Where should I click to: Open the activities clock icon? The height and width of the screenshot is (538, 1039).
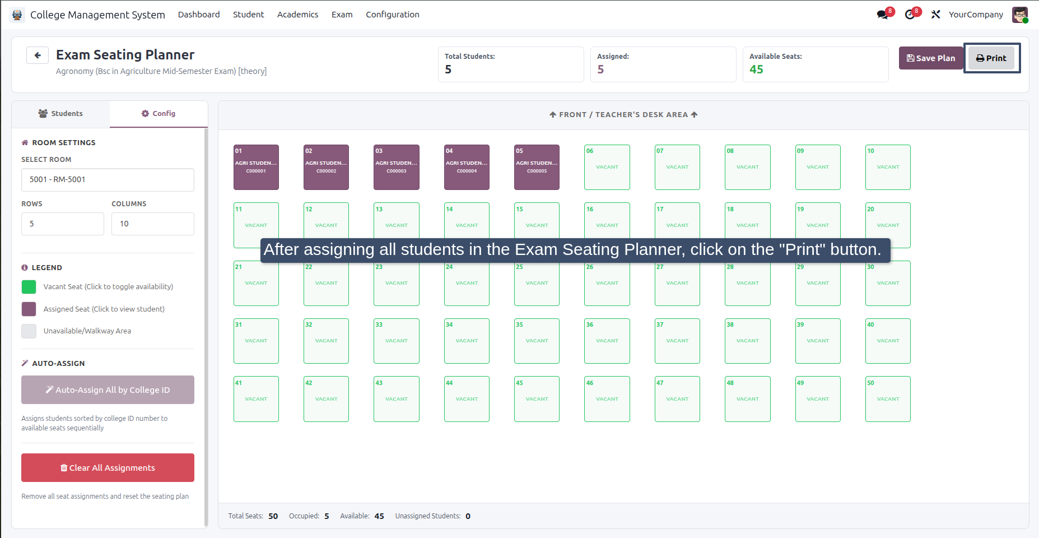tap(910, 15)
